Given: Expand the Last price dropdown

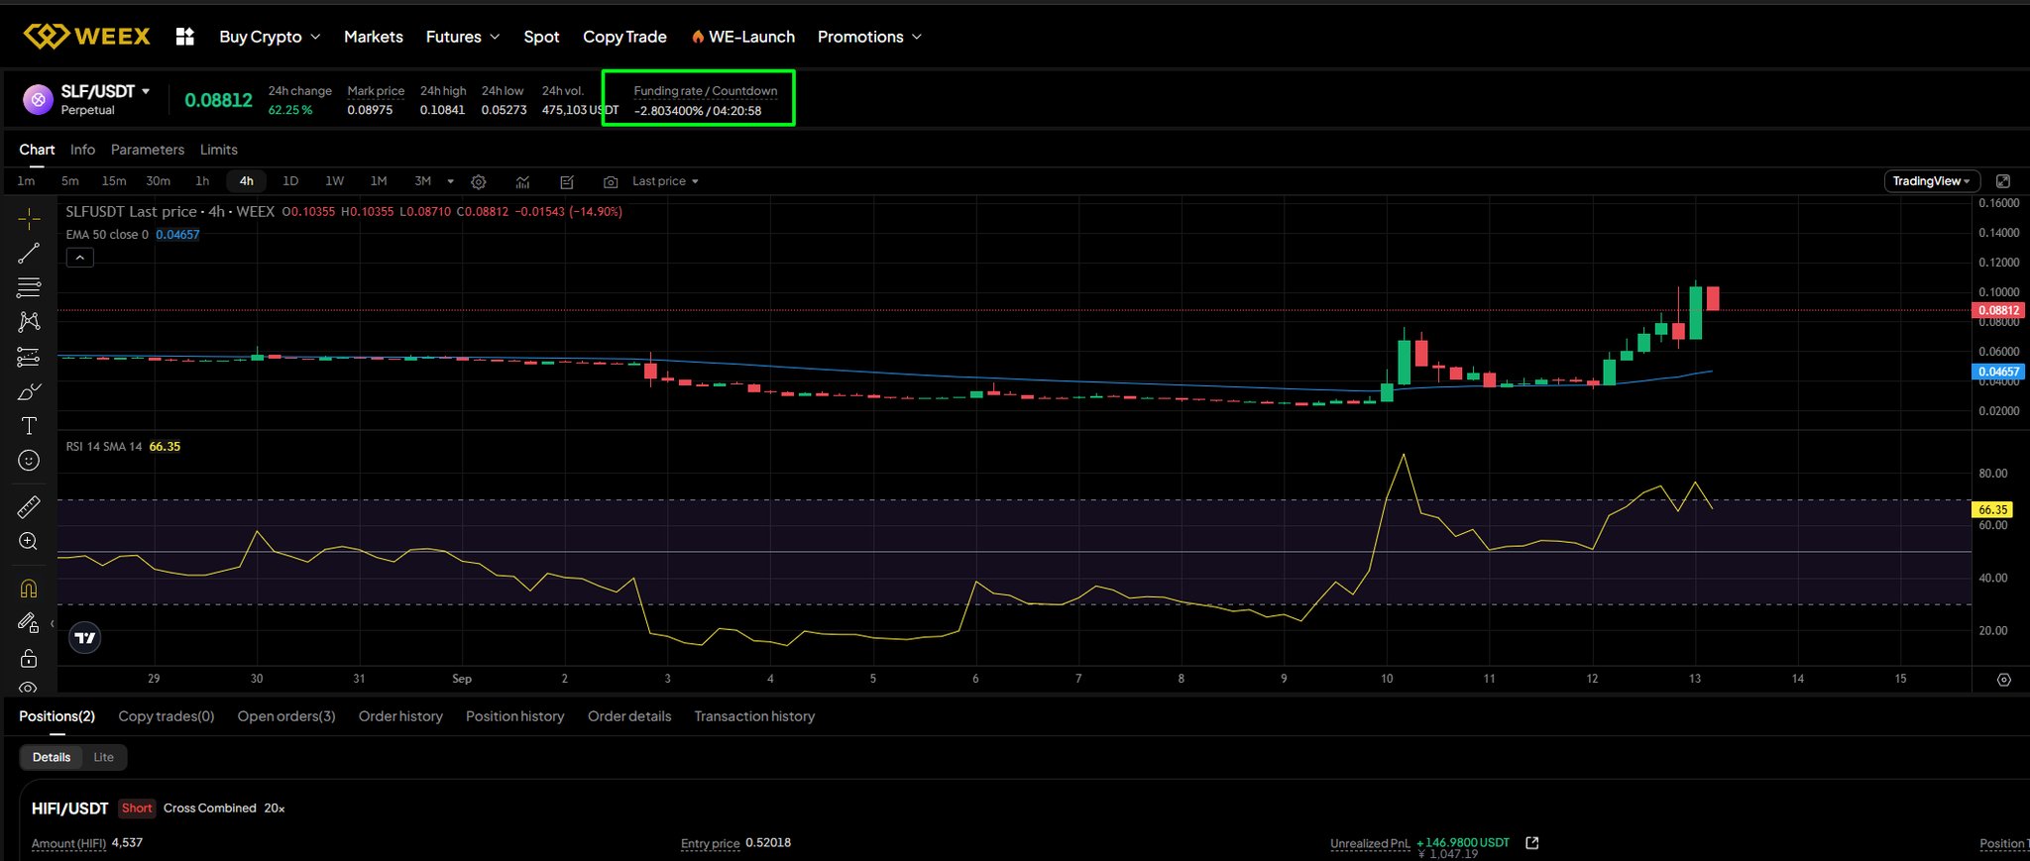Looking at the screenshot, I should pyautogui.click(x=665, y=181).
